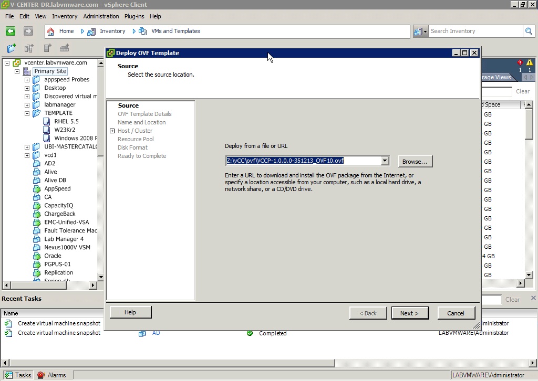Image resolution: width=538 pixels, height=381 pixels.
Task: Open the Administration menu
Action: coord(101,16)
